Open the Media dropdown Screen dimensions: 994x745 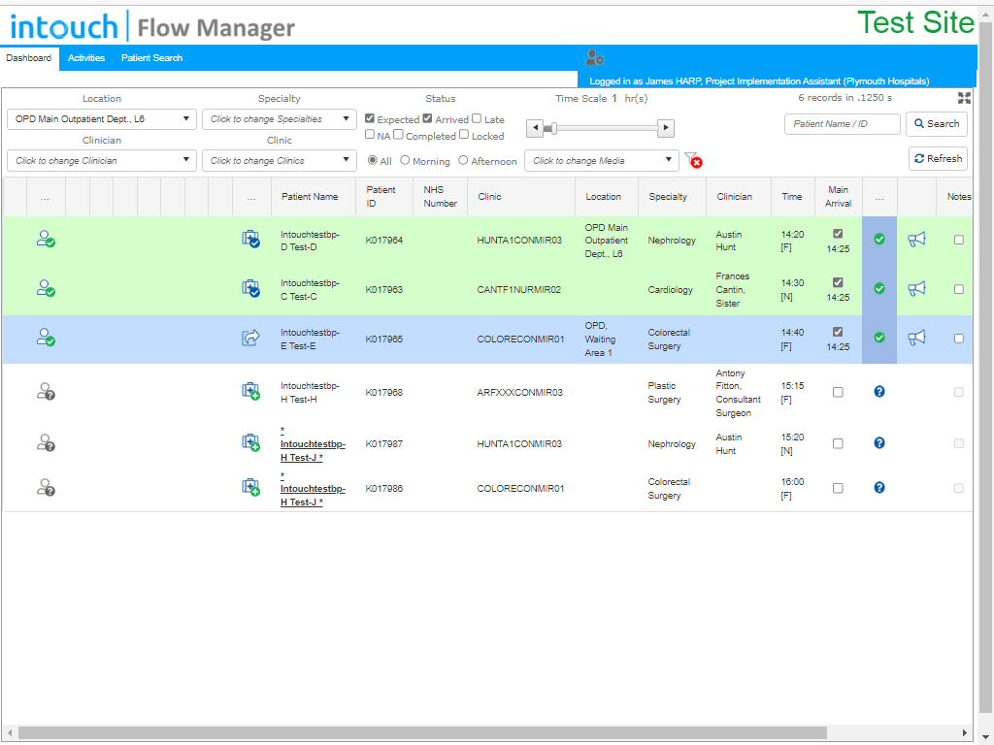[601, 161]
